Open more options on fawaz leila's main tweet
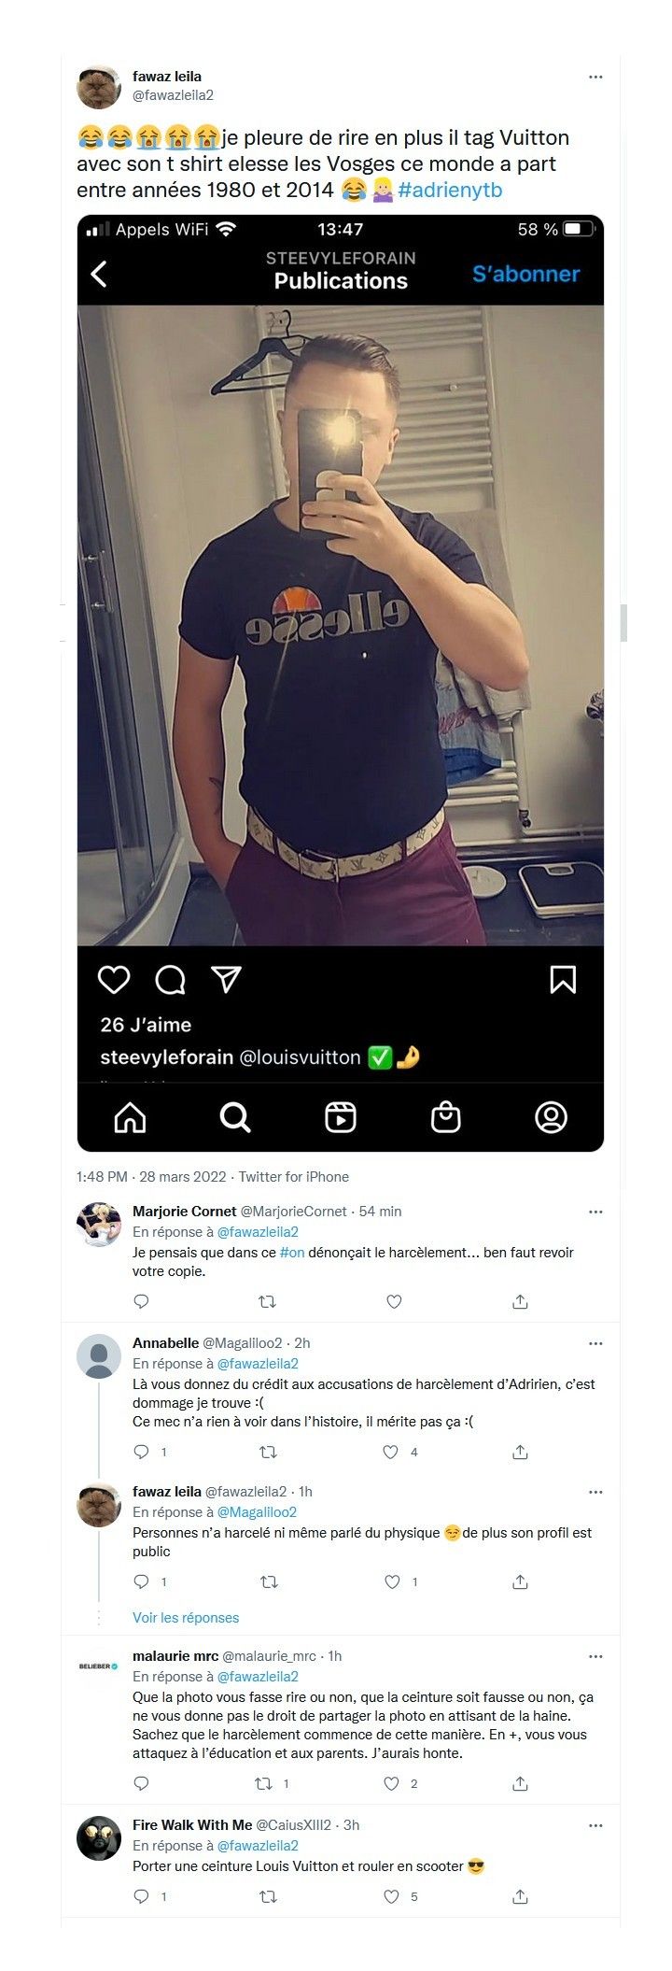672x1971 pixels. tap(595, 77)
